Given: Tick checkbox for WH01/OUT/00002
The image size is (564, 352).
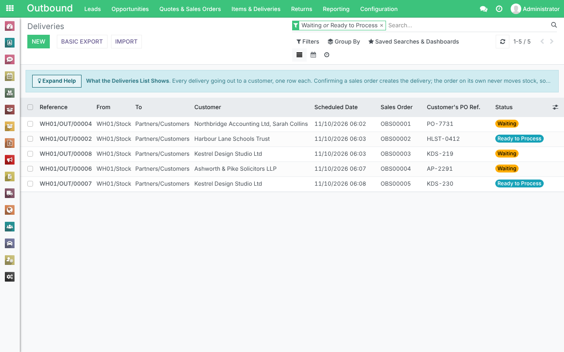Looking at the screenshot, I should click(x=30, y=139).
